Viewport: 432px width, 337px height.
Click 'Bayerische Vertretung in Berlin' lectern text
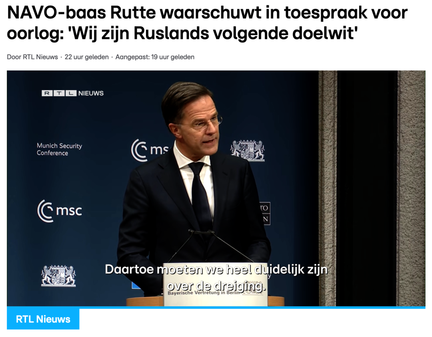(204, 293)
